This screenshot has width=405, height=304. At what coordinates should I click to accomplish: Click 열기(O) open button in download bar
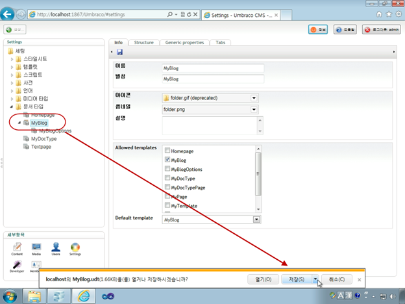coord(264,279)
